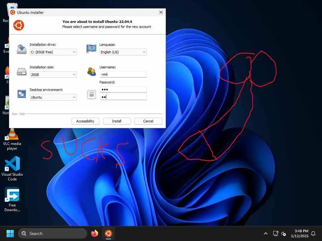Click the Install button
Screen dimensions: 322x241
117,121
